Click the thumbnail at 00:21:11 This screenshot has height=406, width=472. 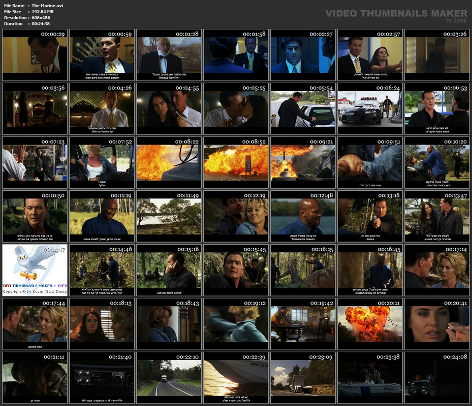(x=35, y=378)
